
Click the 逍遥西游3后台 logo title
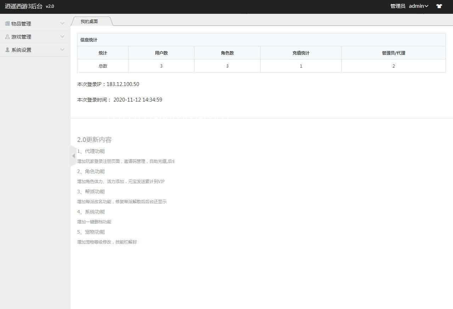(23, 6)
